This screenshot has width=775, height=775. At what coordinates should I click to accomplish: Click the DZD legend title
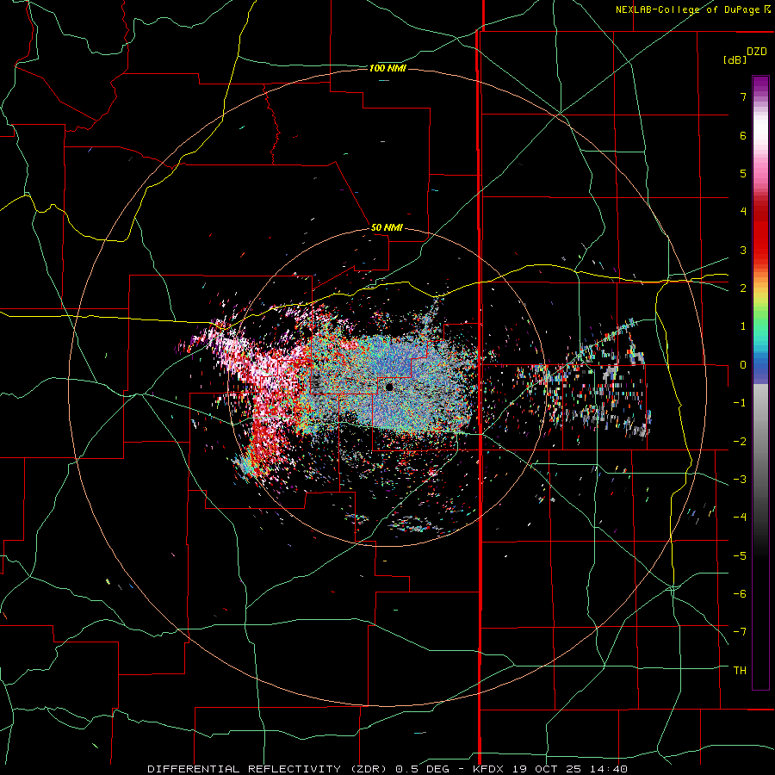click(757, 52)
